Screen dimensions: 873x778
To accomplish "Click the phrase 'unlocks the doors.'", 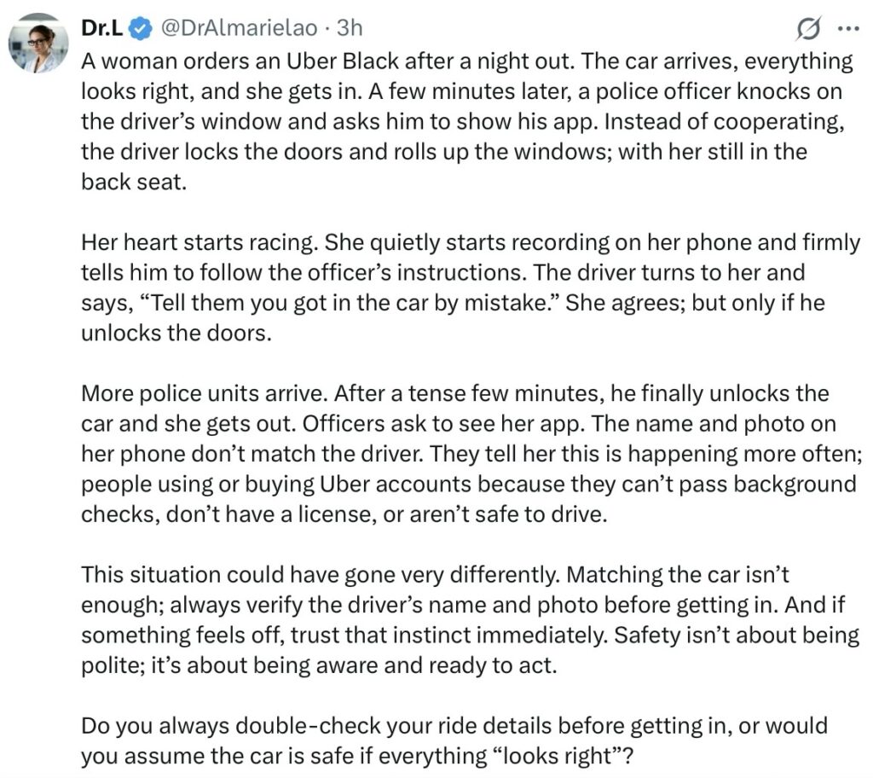I will tap(176, 333).
